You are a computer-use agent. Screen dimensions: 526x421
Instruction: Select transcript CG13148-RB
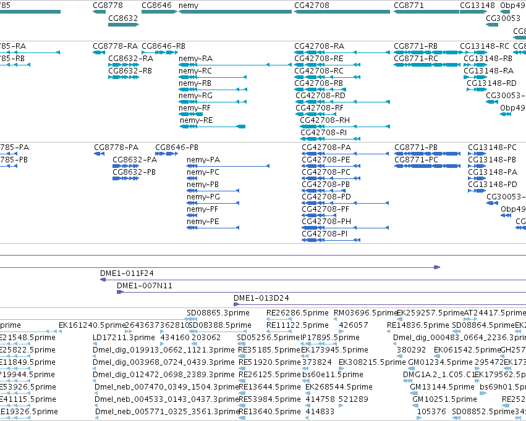tap(488, 58)
